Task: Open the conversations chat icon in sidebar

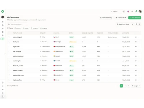Action: pyautogui.click(x=3, y=25)
